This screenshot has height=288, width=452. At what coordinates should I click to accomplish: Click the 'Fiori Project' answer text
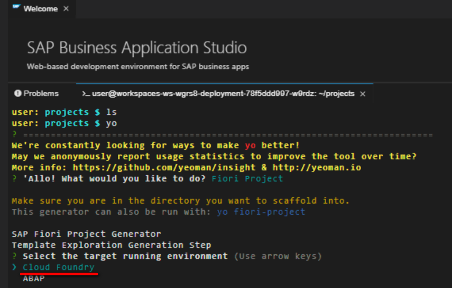247,179
